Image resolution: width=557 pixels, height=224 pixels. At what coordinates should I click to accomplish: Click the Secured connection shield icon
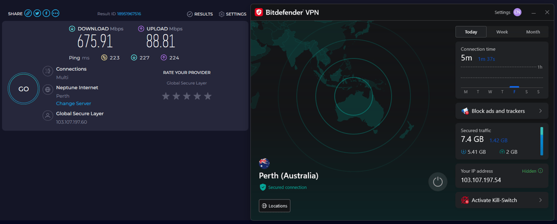[x=263, y=187]
